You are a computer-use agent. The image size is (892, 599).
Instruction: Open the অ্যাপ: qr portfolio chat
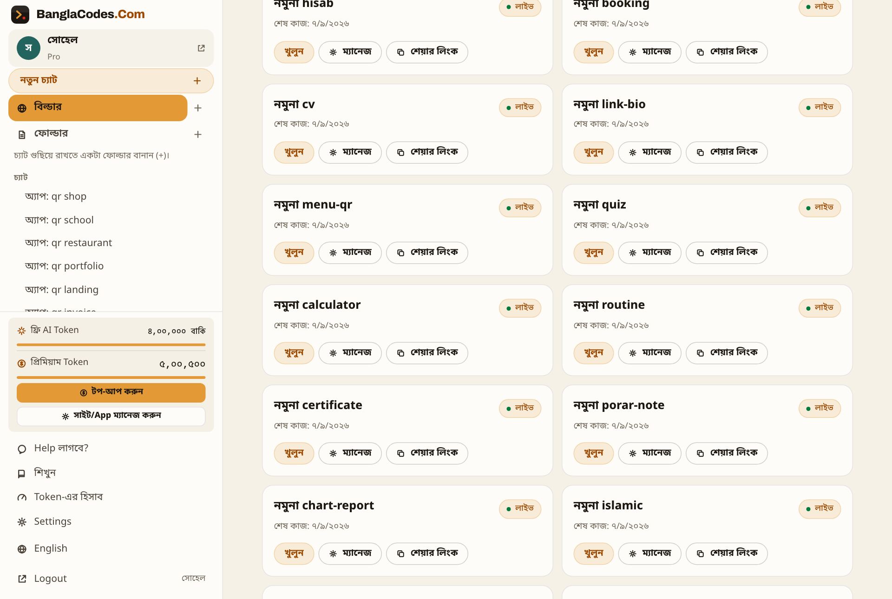click(x=64, y=266)
